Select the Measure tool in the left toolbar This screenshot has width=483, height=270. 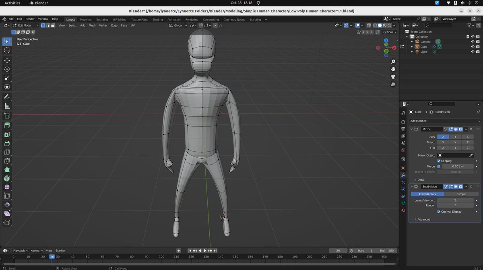pos(7,106)
